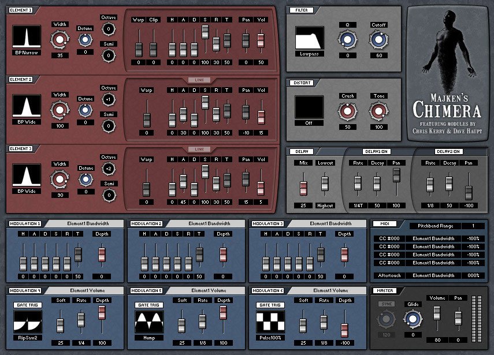The image size is (494, 355).
Task: Click the ELEMENT 3 section tab
Action: [x=20, y=148]
